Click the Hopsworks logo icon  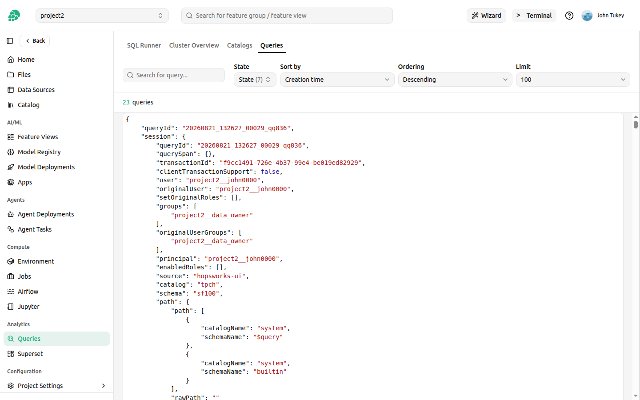click(x=14, y=16)
